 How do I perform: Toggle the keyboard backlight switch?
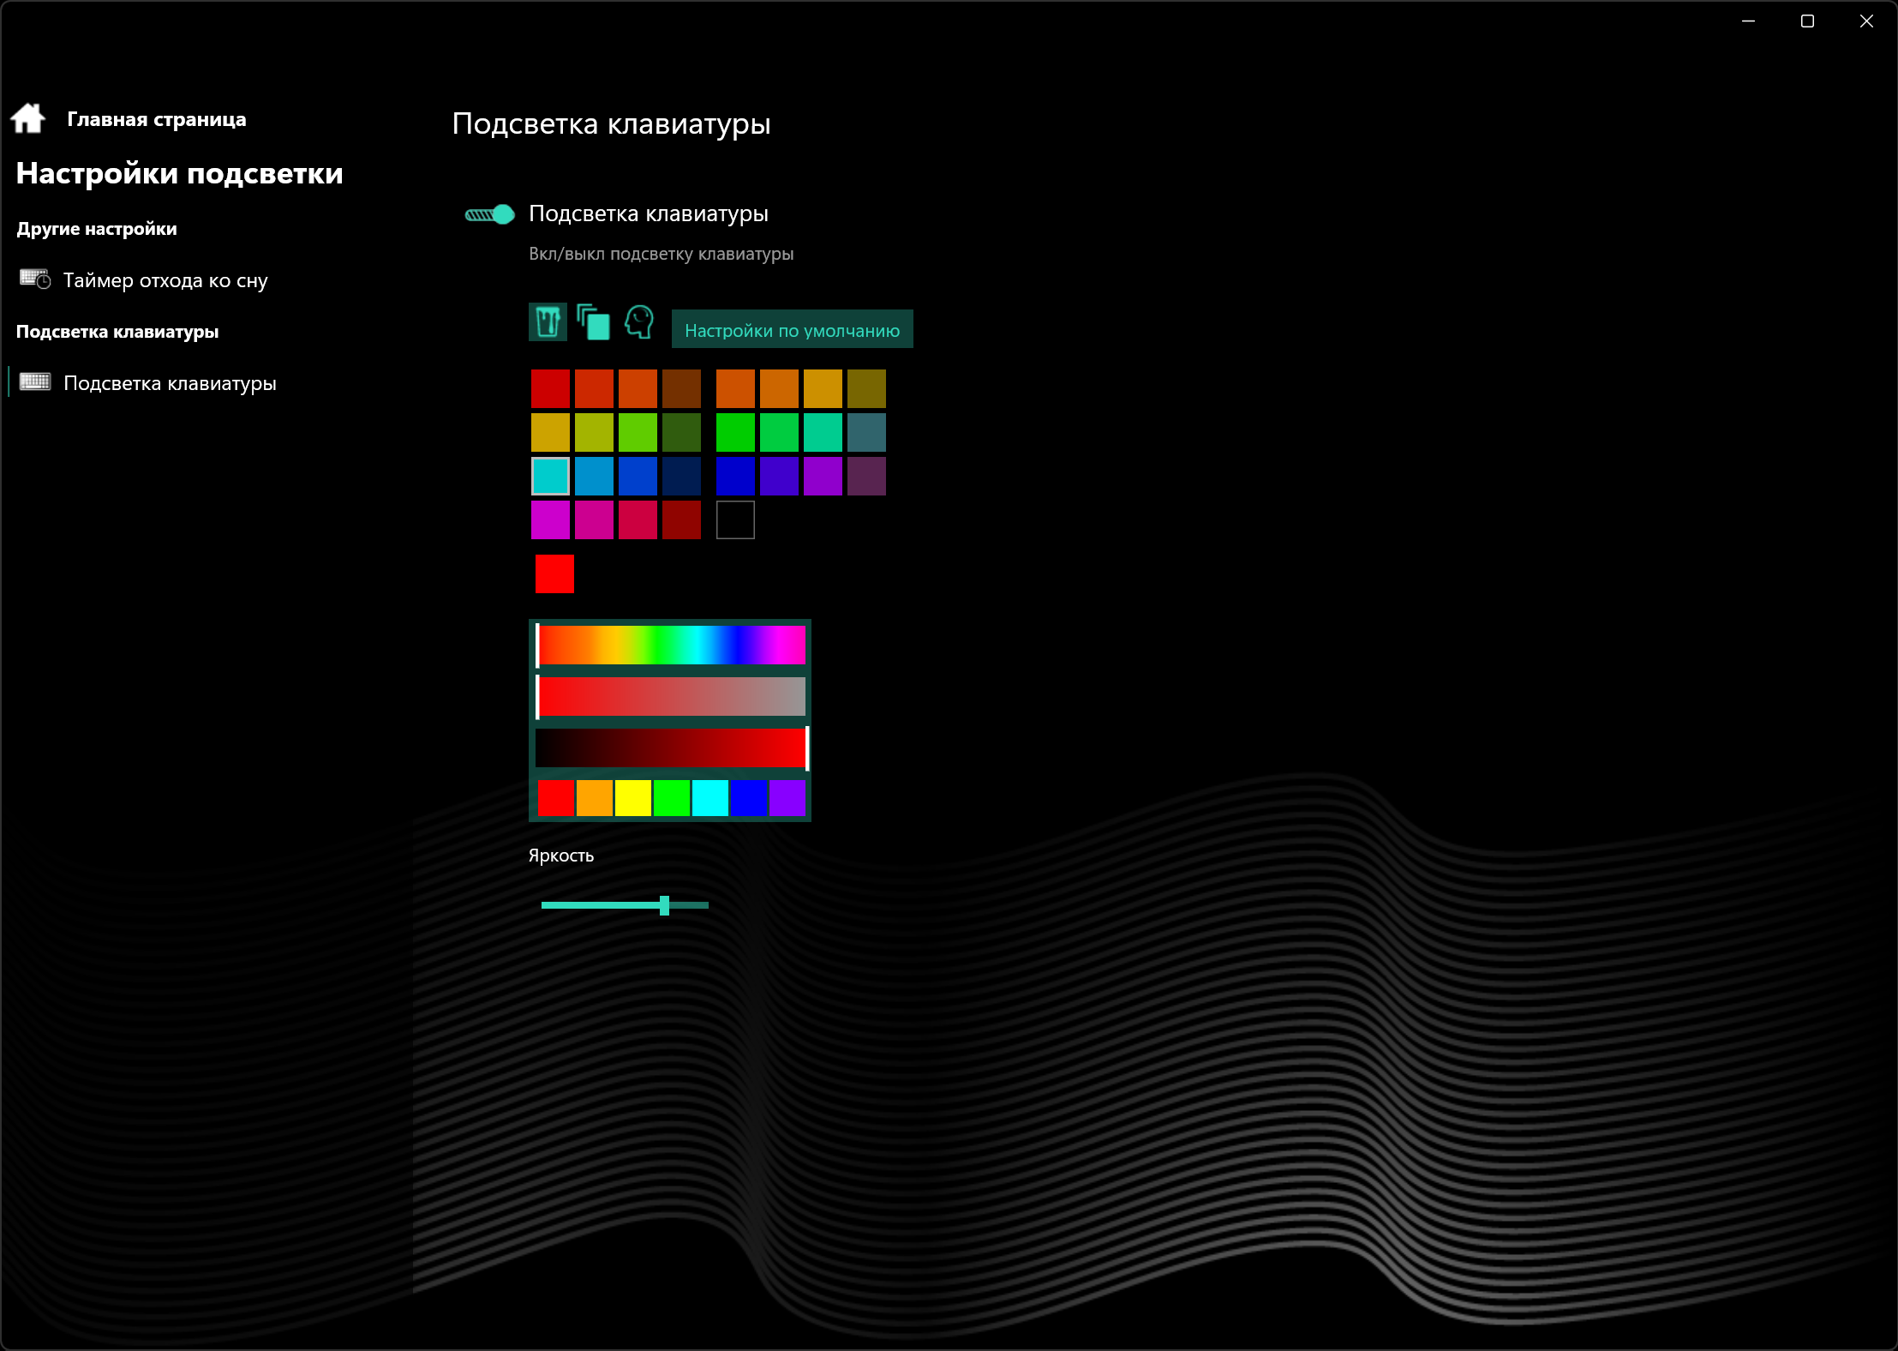click(x=490, y=214)
